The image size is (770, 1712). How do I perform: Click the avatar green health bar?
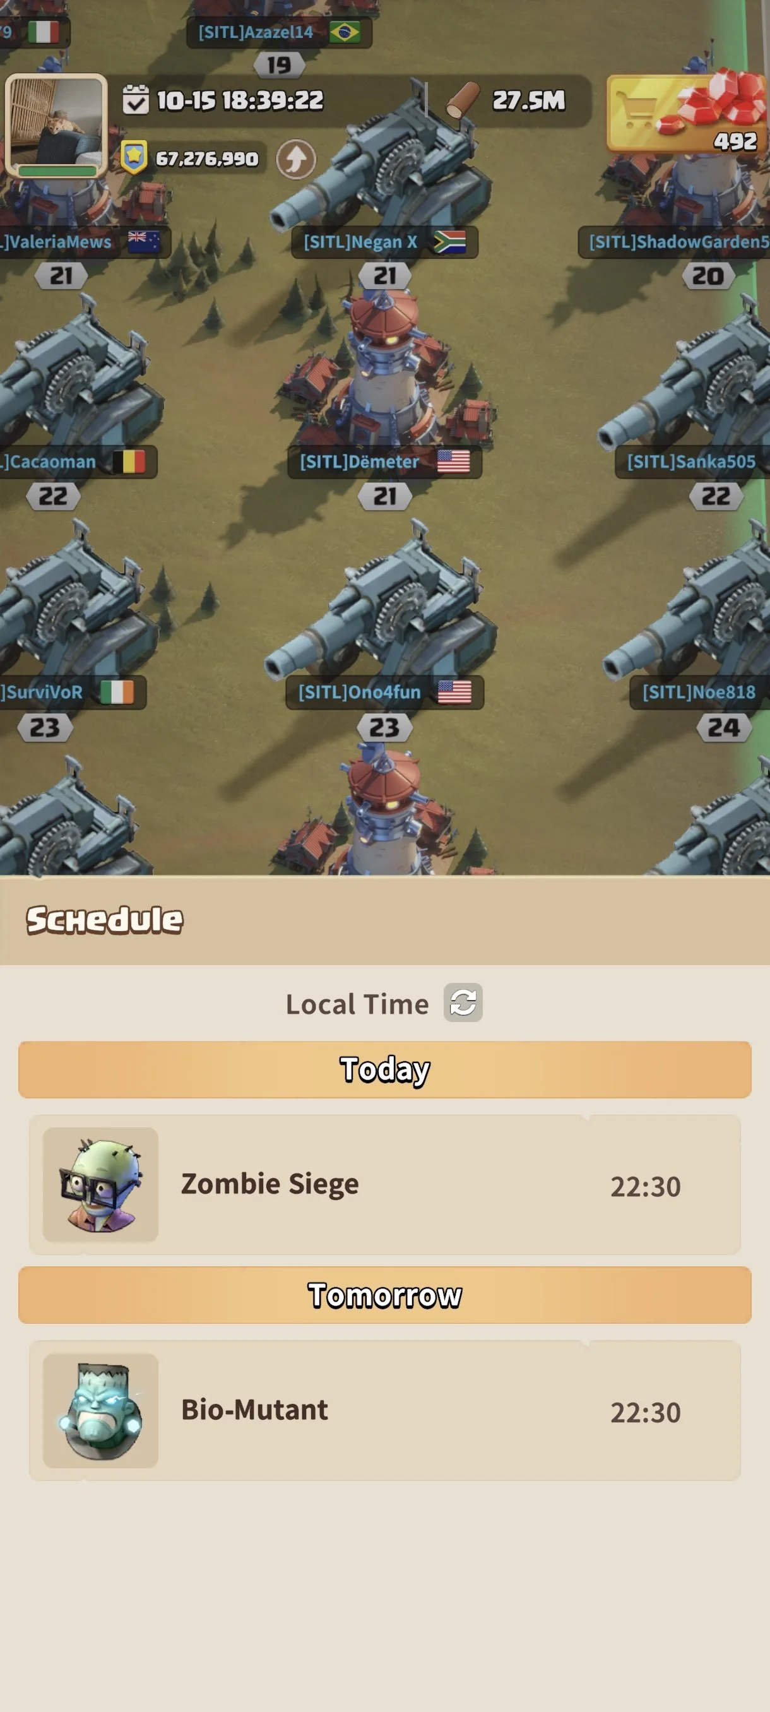[x=57, y=171]
